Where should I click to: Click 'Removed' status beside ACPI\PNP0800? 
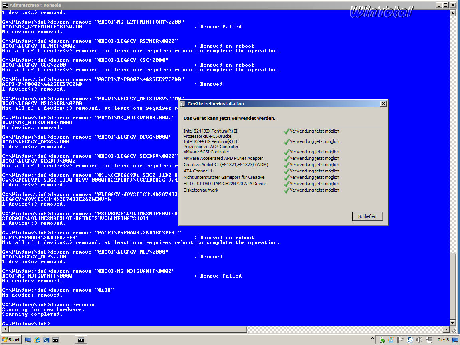click(x=211, y=85)
